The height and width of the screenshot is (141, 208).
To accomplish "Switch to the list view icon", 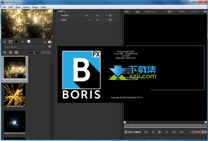I will (10, 53).
